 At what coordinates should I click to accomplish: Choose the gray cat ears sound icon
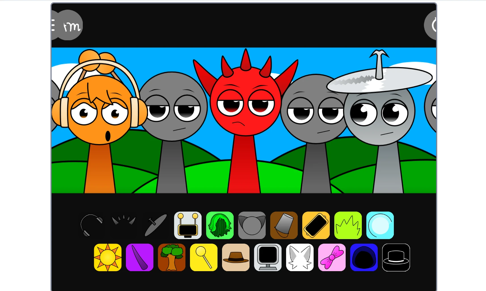point(252,225)
